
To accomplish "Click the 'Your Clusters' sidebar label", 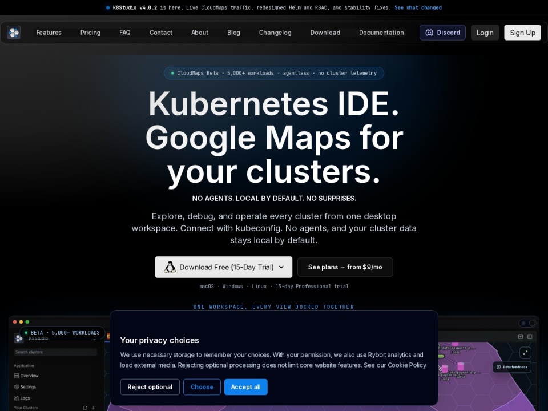I will 26,408.
